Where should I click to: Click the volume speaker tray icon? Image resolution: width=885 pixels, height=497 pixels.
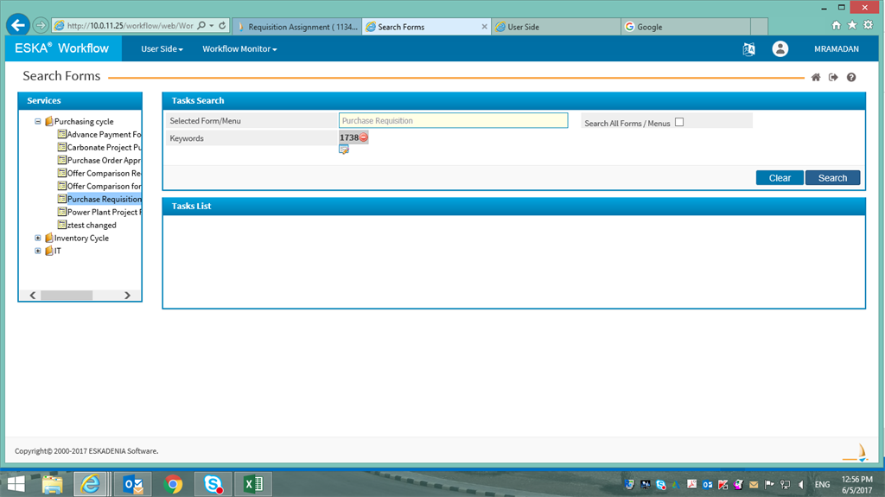coord(800,485)
